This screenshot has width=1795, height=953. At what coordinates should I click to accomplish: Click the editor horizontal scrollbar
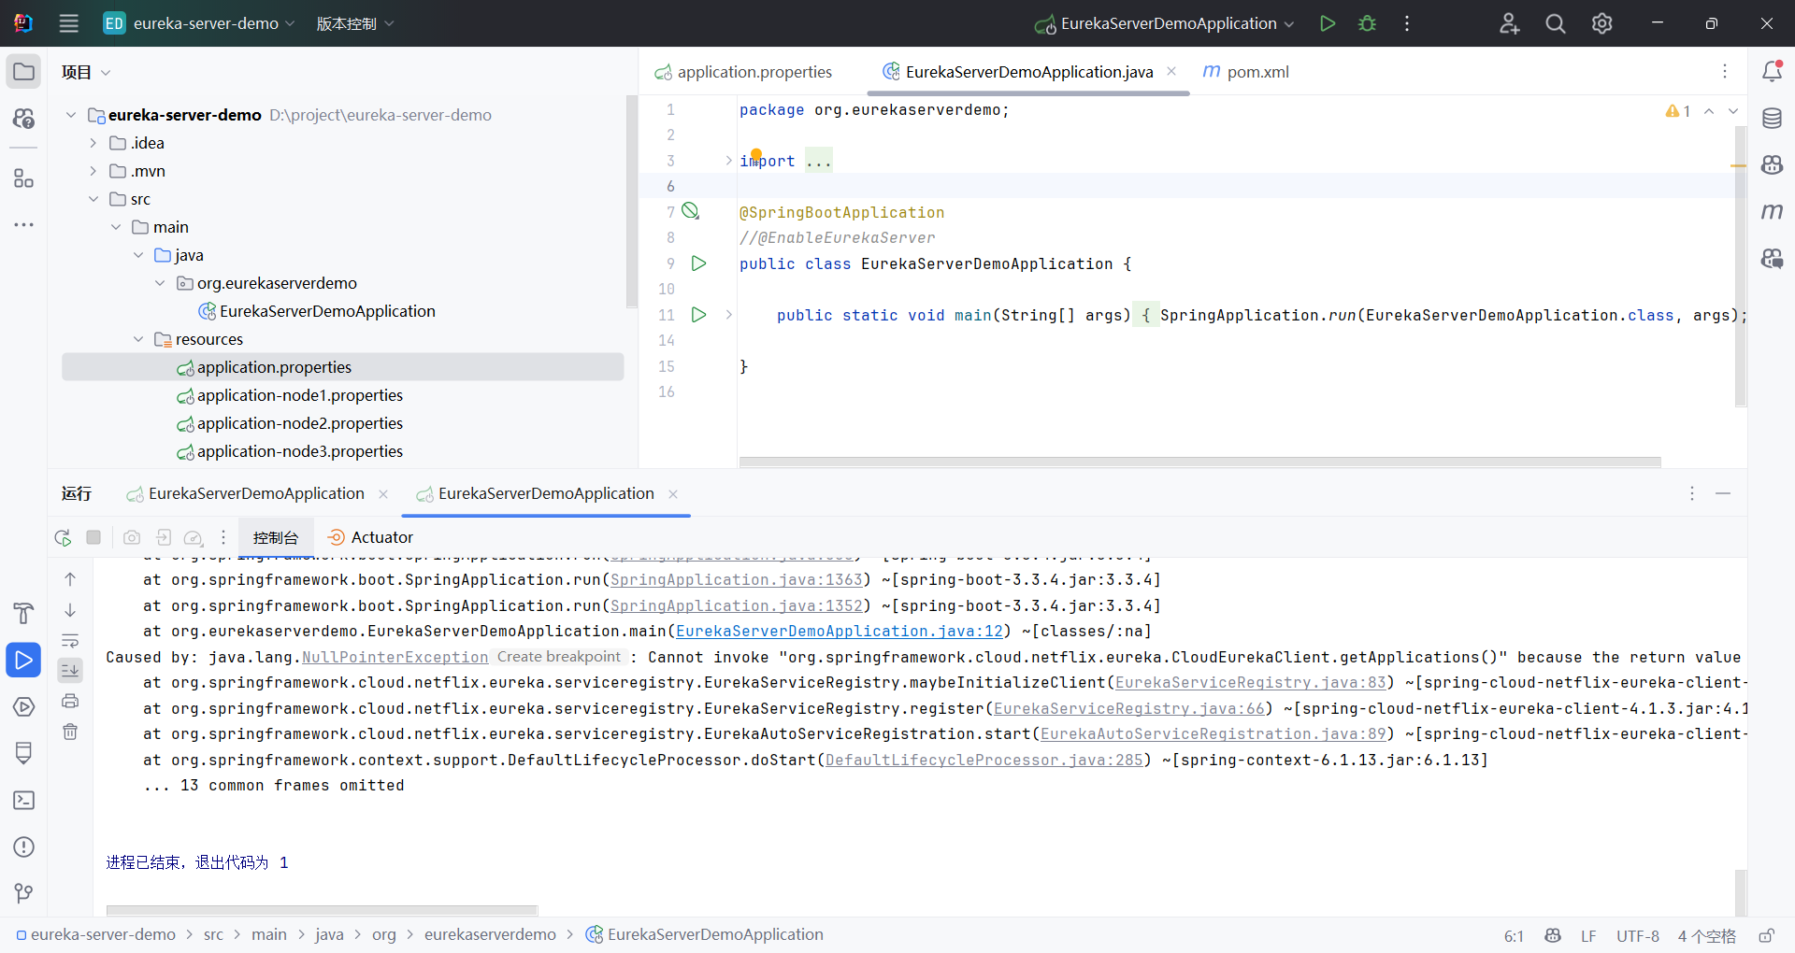pyautogui.click(x=1199, y=462)
